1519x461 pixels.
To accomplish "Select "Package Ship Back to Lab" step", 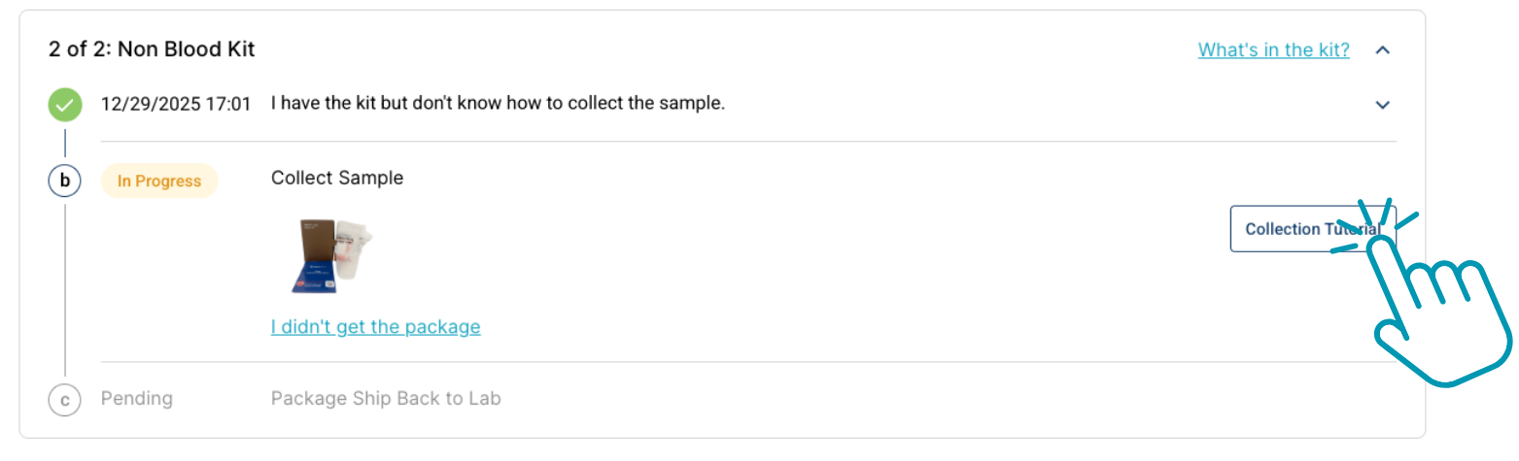I will [x=386, y=399].
